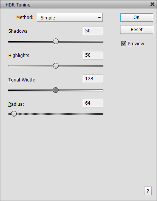Click the Shadows slider handle

point(56,41)
